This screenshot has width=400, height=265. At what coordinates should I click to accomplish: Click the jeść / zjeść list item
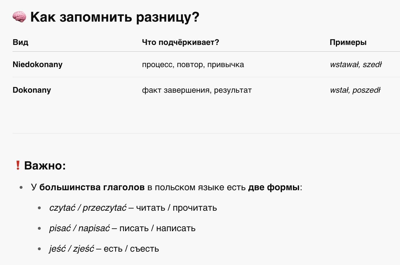click(104, 249)
